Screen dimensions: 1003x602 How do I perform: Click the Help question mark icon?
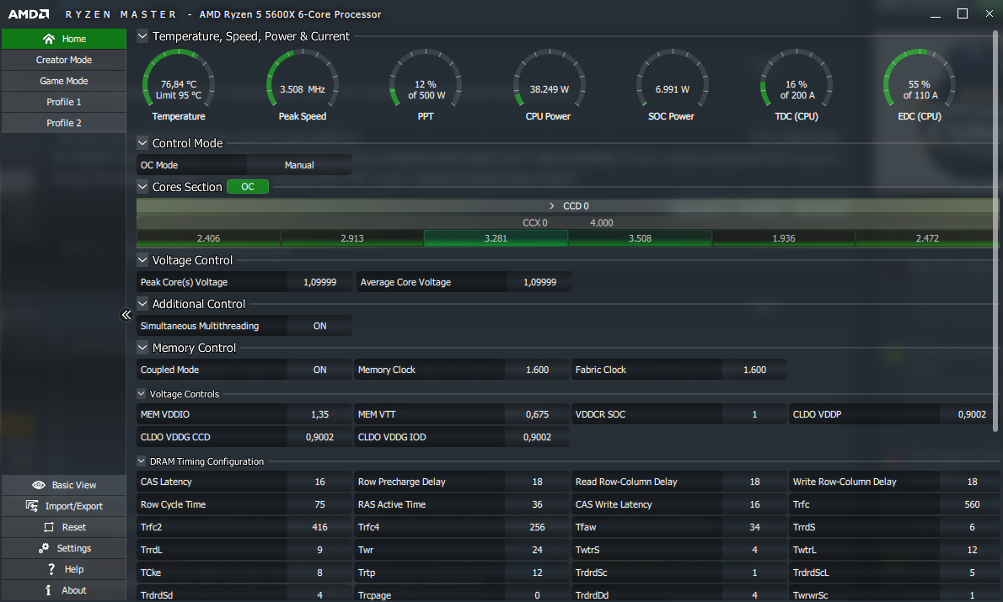pos(51,569)
